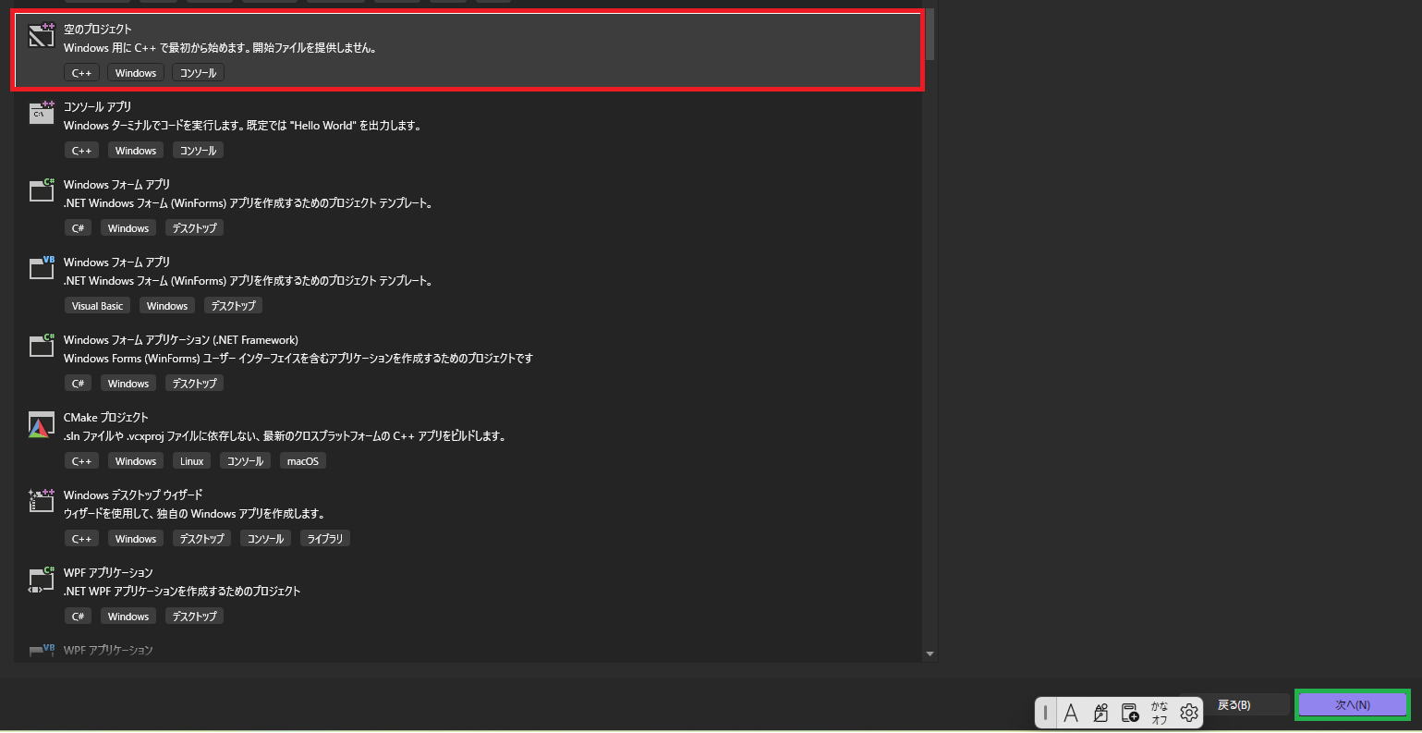Pick the Windows デスクトップ ウィザード icon
Viewport: 1422px width, 733px height.
42,502
